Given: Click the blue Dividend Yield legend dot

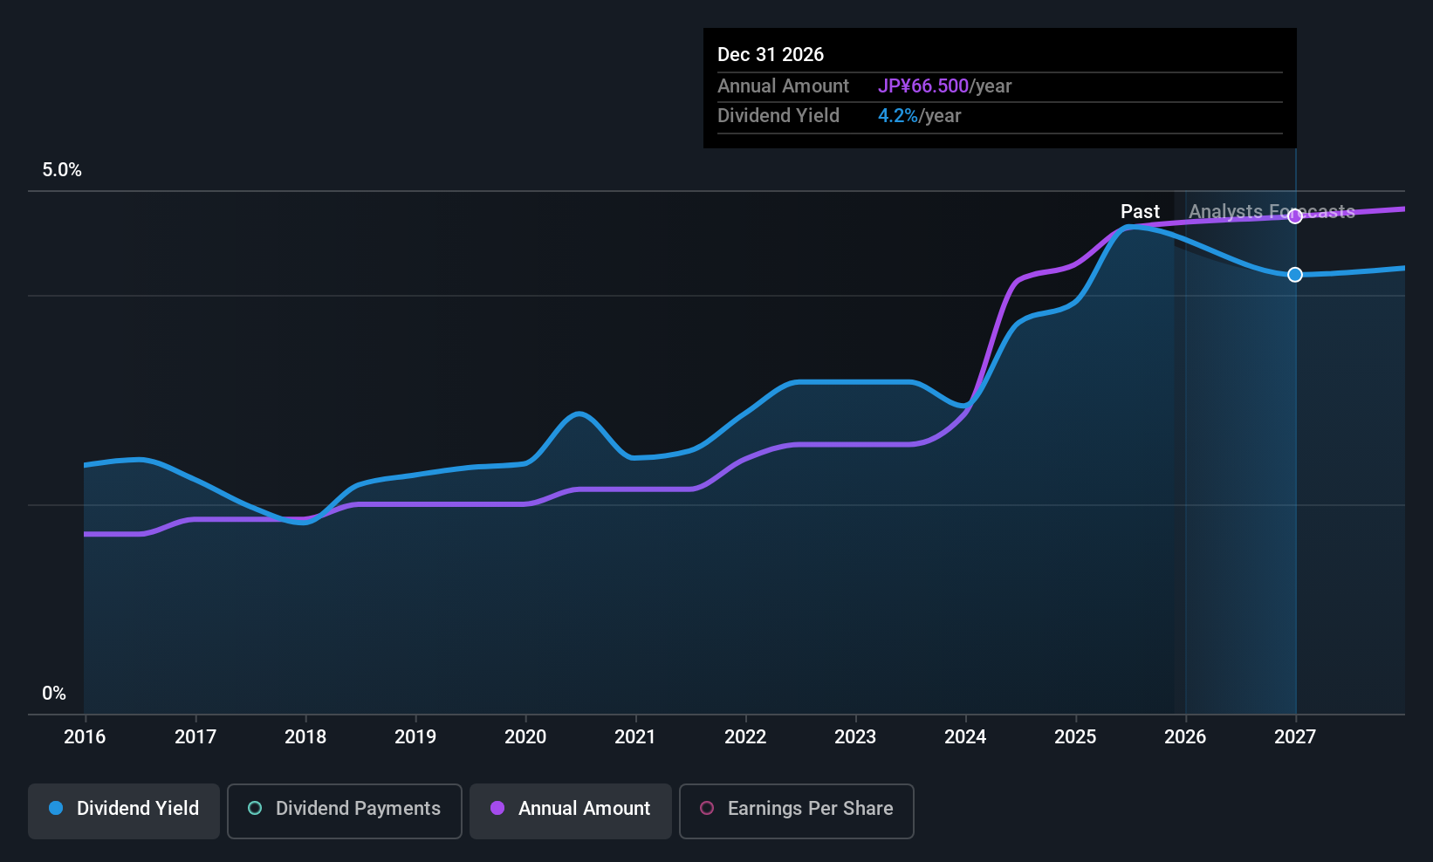Looking at the screenshot, I should (x=56, y=809).
